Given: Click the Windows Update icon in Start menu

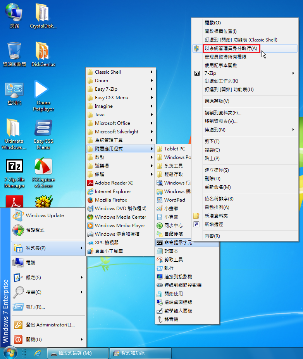Looking at the screenshot, I should point(18,216).
